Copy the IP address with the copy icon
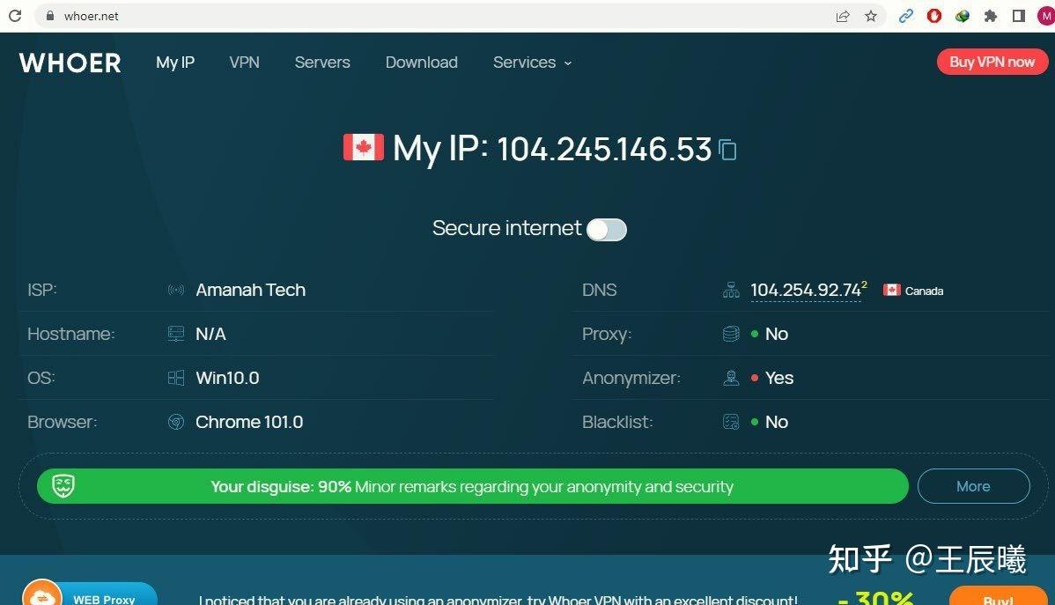The height and width of the screenshot is (605, 1055). (x=727, y=150)
